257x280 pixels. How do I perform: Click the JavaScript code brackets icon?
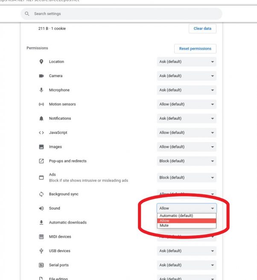coord(41,133)
